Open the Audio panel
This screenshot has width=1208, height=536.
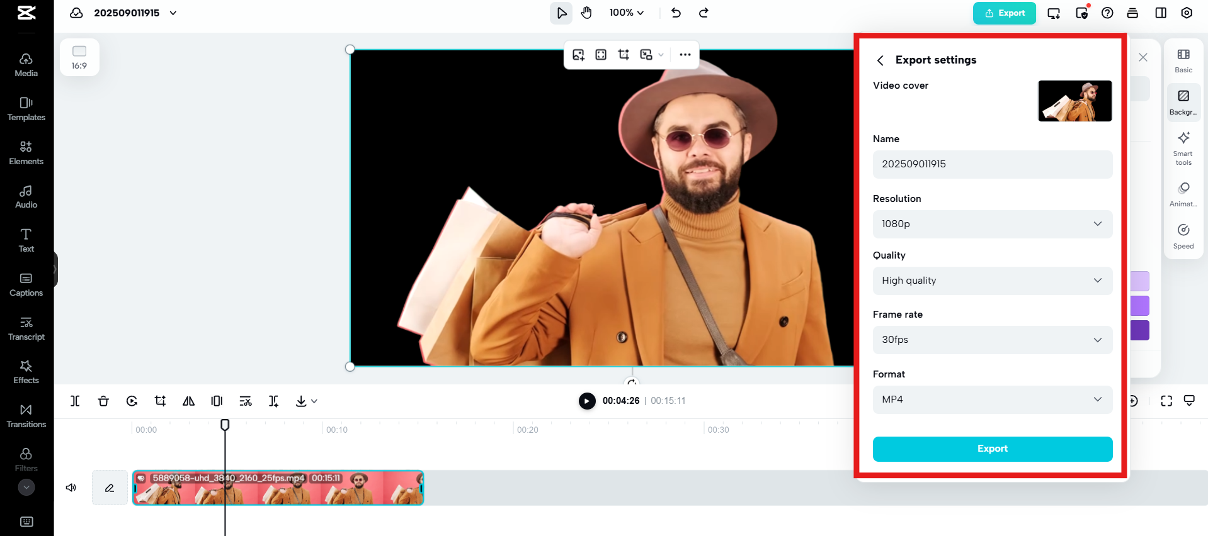26,197
